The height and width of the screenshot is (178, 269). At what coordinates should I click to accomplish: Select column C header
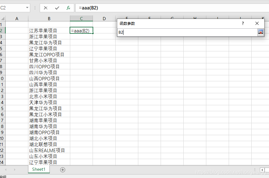81,19
